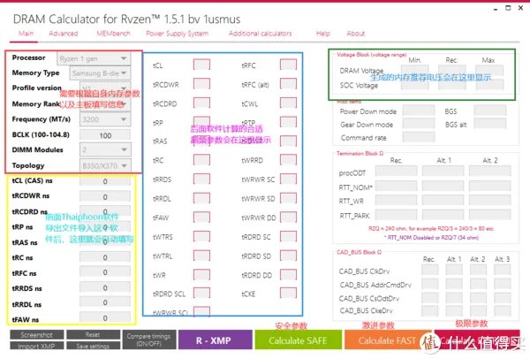
Task: Switch to the Advanced tab
Action: click(64, 34)
